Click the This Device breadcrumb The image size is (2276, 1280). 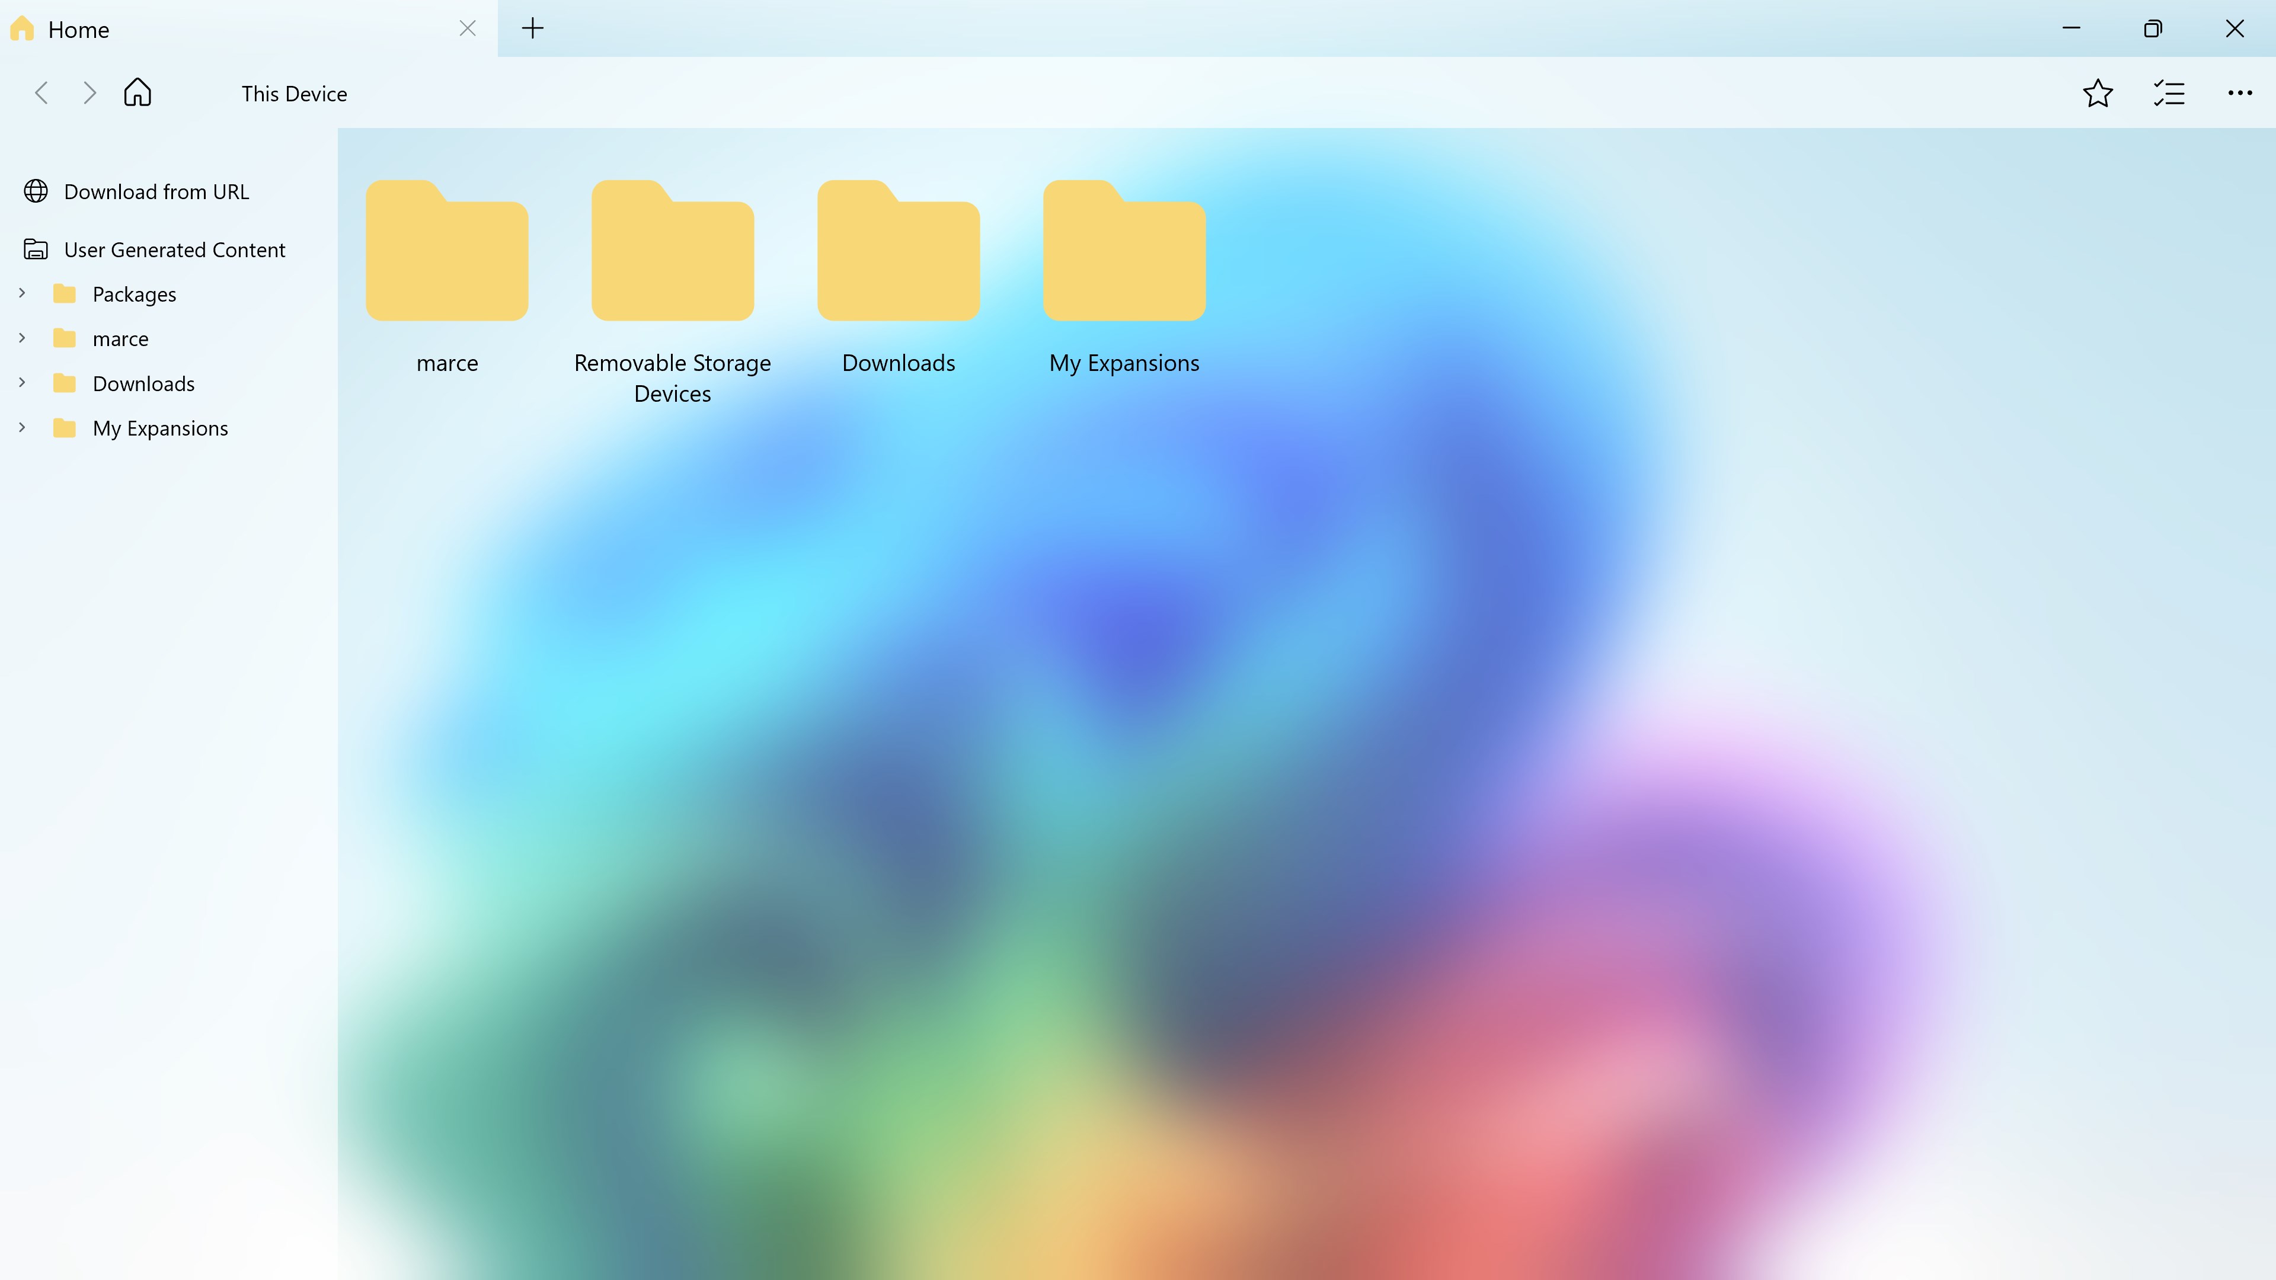click(294, 94)
